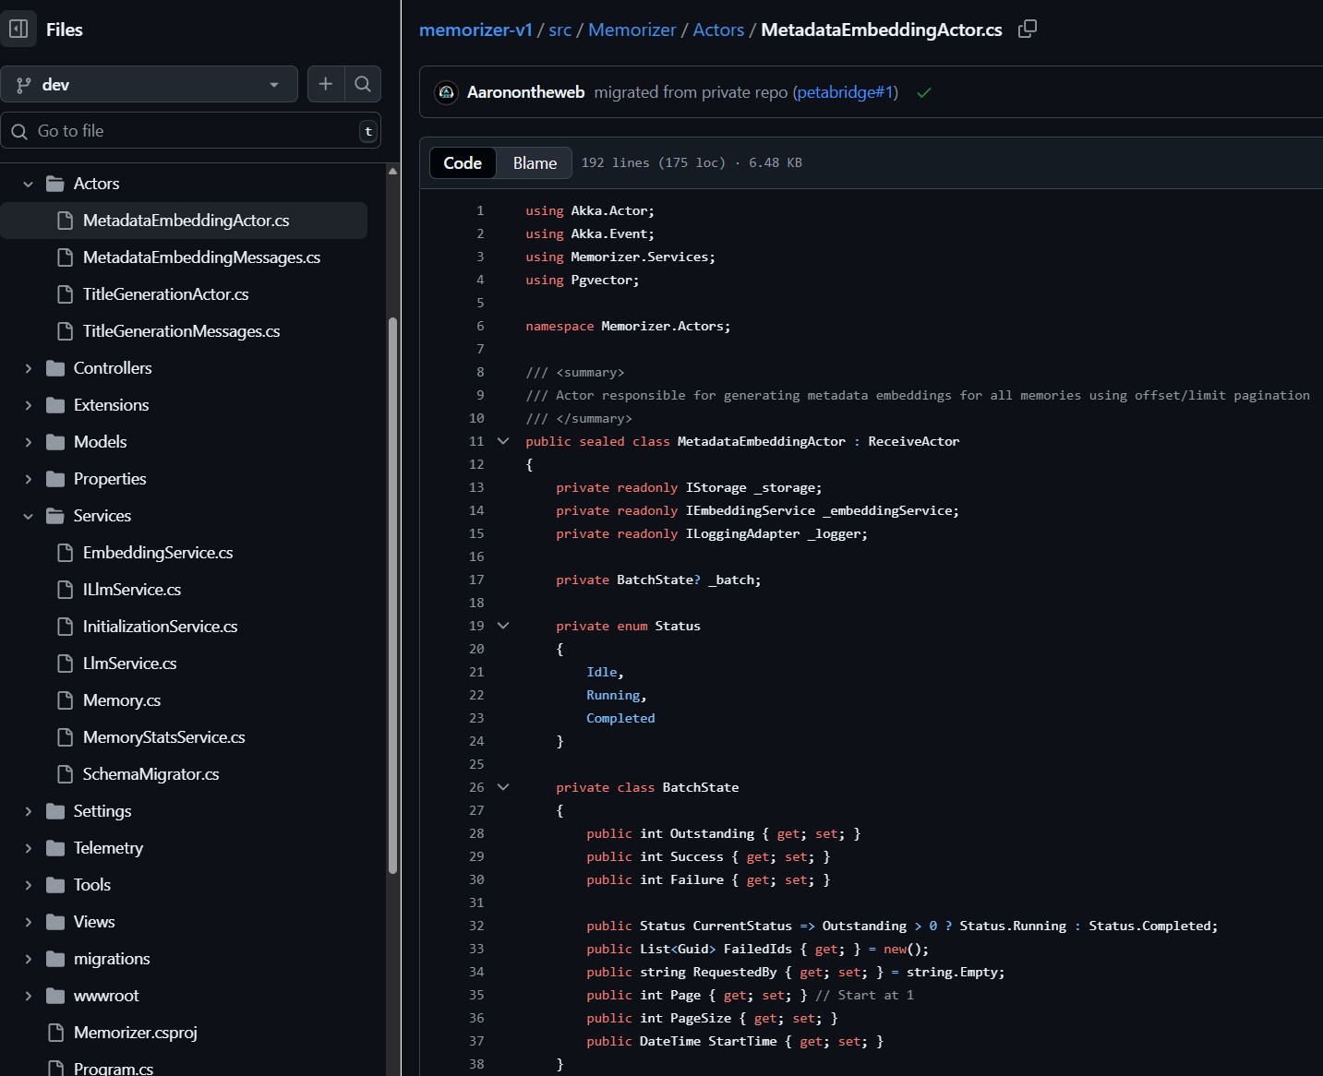Collapse the Services folder chevron
The image size is (1323, 1076).
click(x=29, y=516)
